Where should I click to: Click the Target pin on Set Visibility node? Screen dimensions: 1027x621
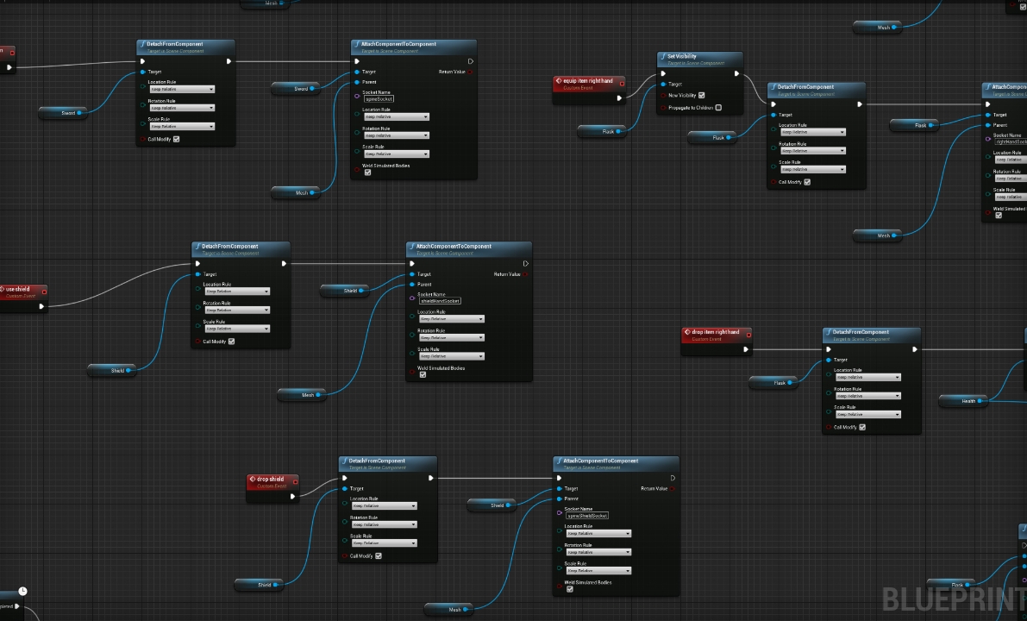pyautogui.click(x=662, y=85)
